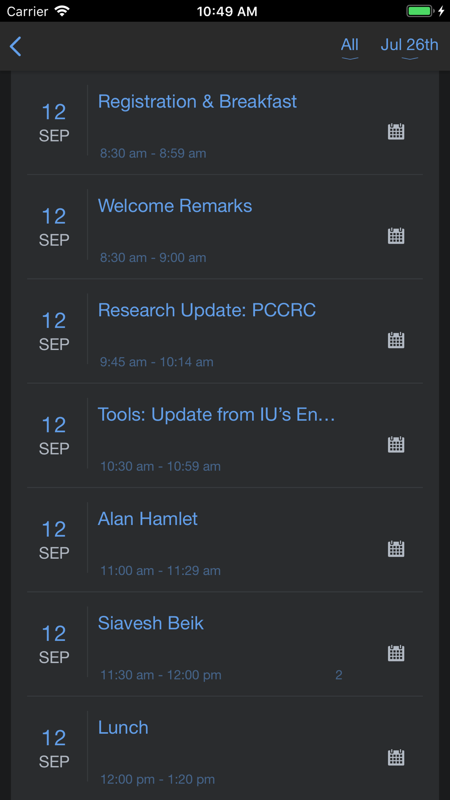The height and width of the screenshot is (800, 450).
Task: Click calendar icon for Research Update: PCCRC
Action: pyautogui.click(x=396, y=341)
